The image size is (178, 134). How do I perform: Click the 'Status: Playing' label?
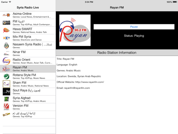134,36
